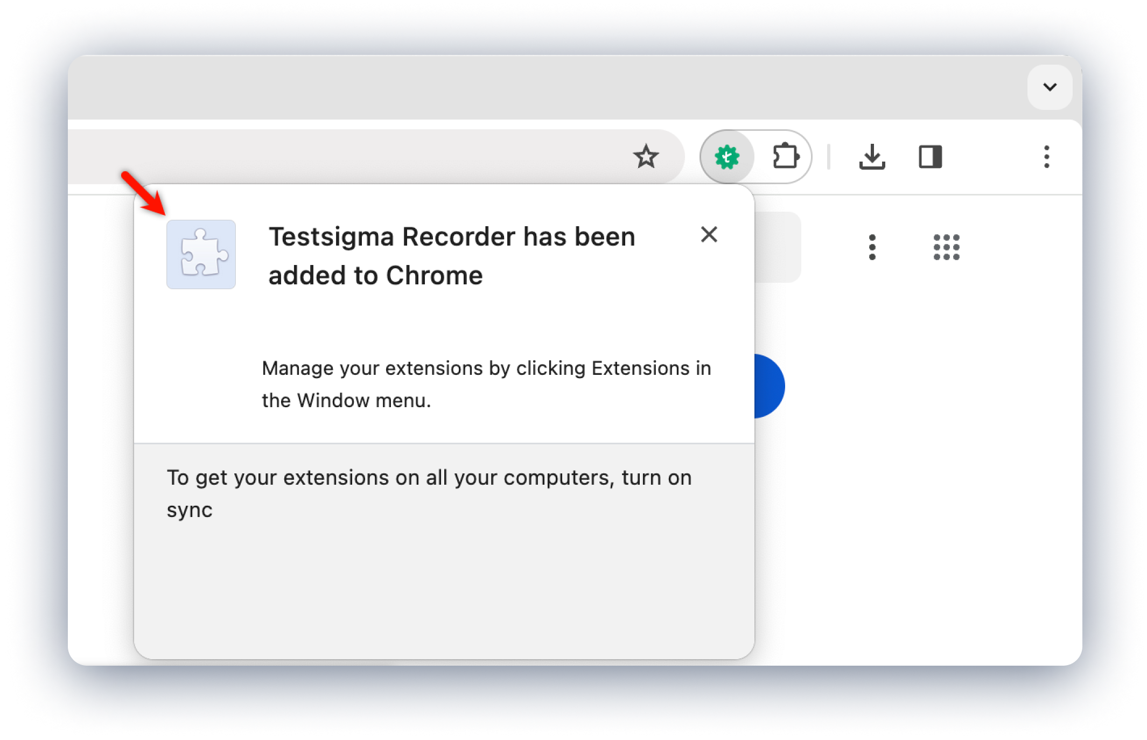
Task: Open the Extensions puzzle menu in toolbar
Action: 785,157
